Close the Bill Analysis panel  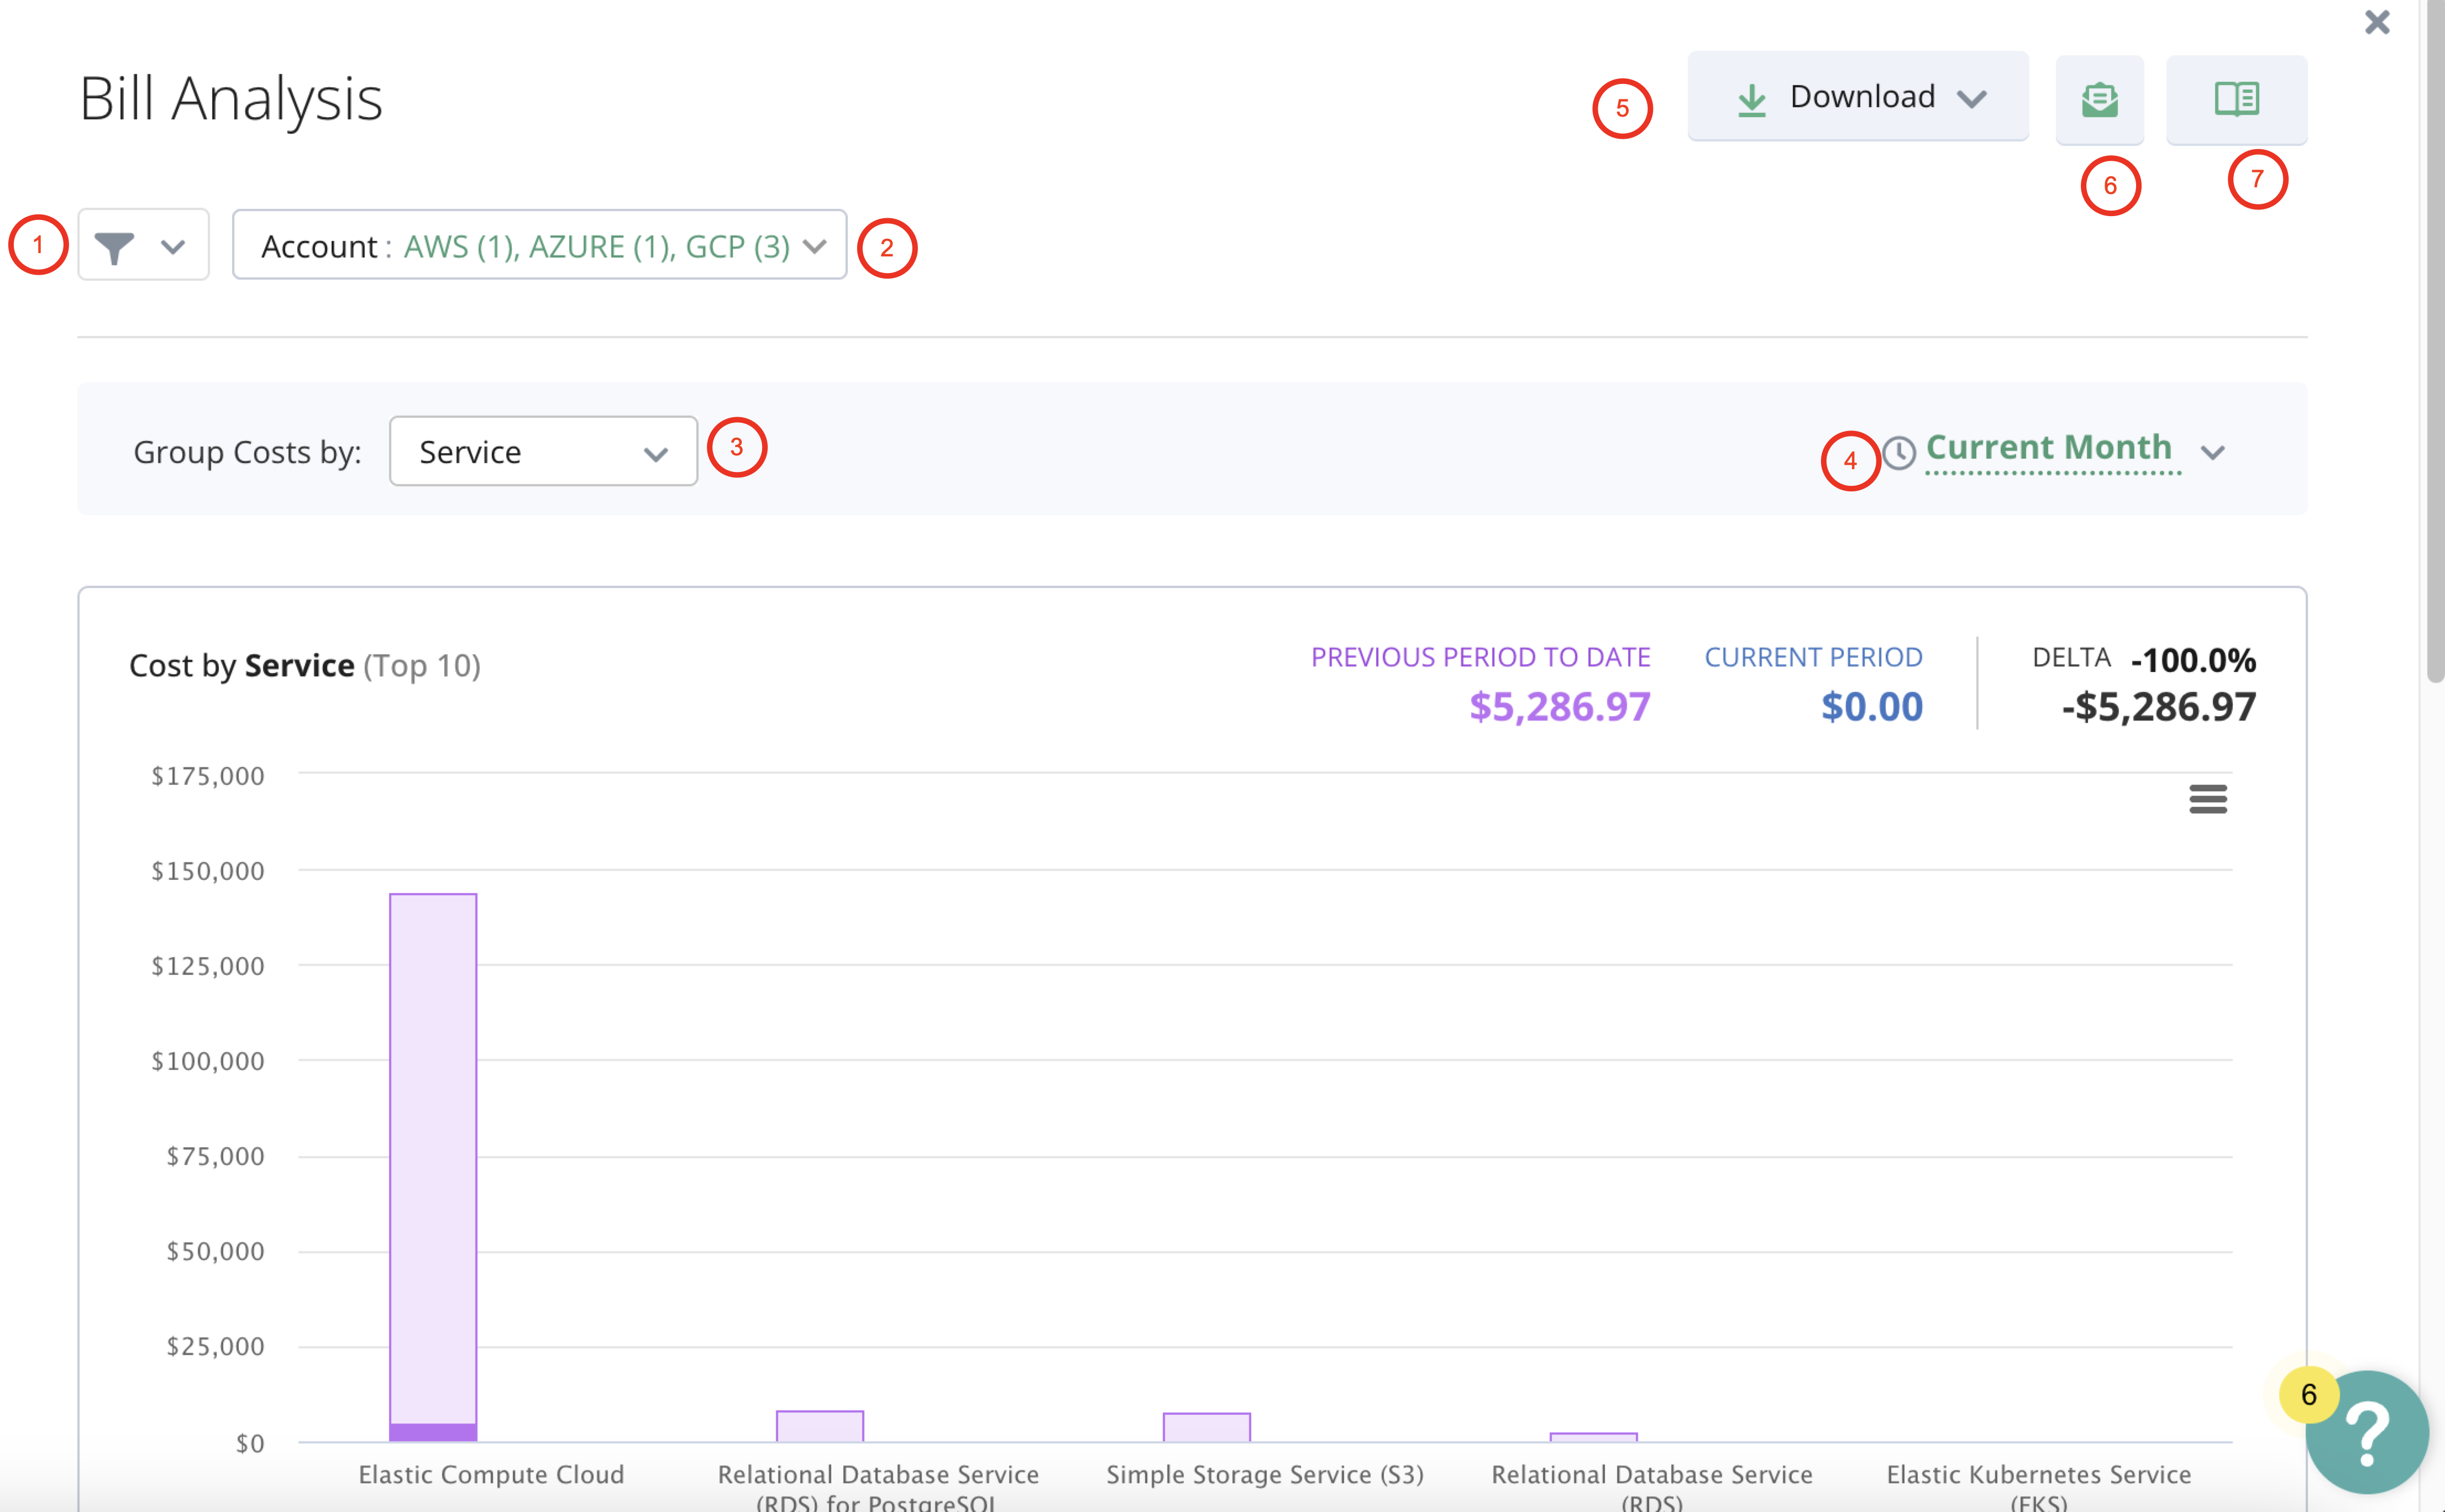click(x=2377, y=22)
